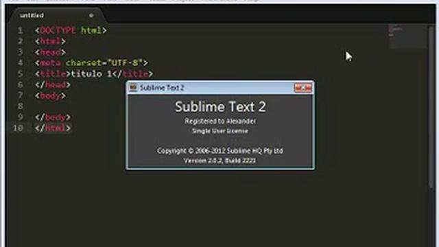The width and height of the screenshot is (439, 247).
Task: Click line number 8 in gutter
Action: tap(20, 106)
